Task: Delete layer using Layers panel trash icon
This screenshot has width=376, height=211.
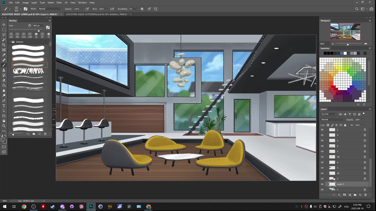Action: pos(365,195)
